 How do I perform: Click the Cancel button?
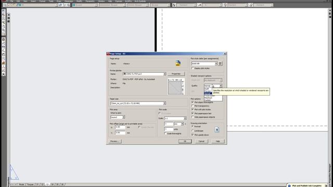click(201, 141)
